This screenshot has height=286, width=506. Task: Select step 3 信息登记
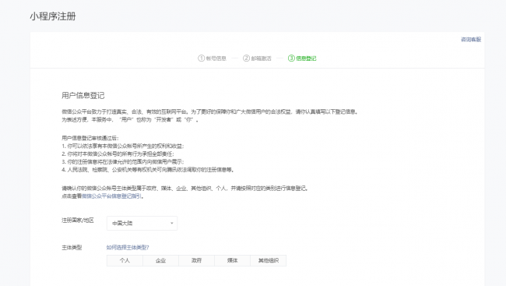[302, 58]
